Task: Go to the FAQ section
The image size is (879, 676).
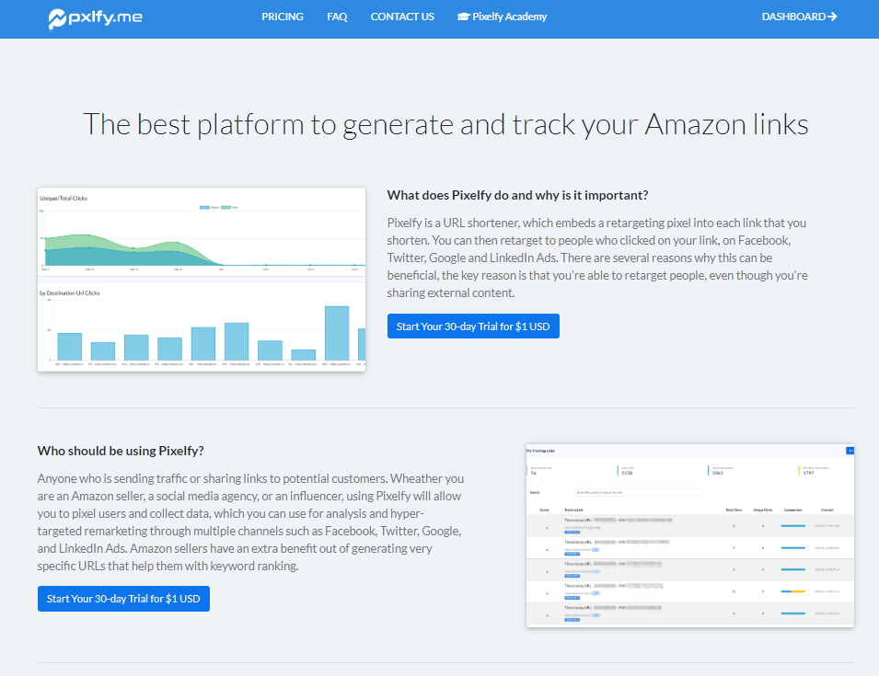Action: point(337,17)
